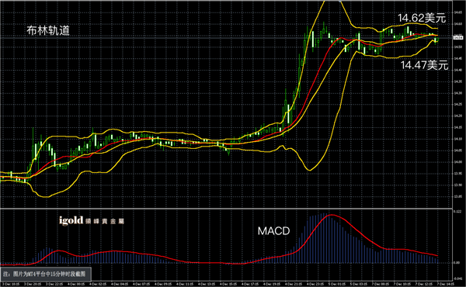
Task: Click the 14.30 price axis label
Action: pos(458,93)
